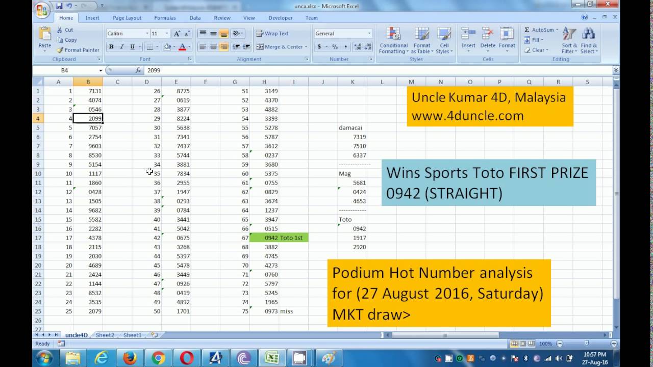Open Excel from the Windows taskbar
Image resolution: width=653 pixels, height=367 pixels.
pos(272,358)
